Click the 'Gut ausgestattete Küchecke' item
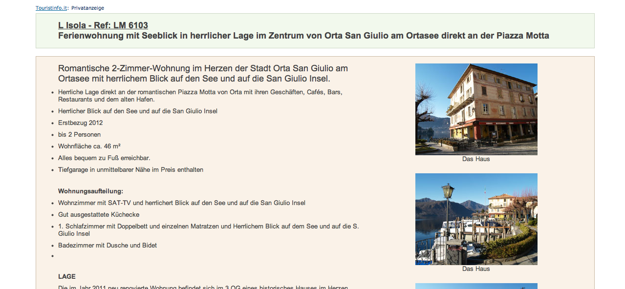Image resolution: width=625 pixels, height=289 pixels. coord(99,215)
